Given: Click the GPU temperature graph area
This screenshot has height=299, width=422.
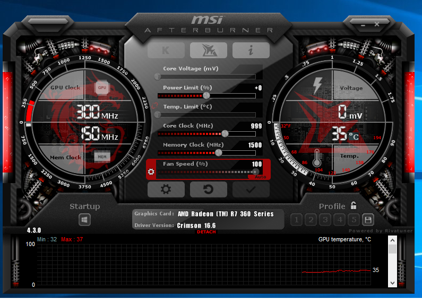Looking at the screenshot, I should (x=204, y=265).
